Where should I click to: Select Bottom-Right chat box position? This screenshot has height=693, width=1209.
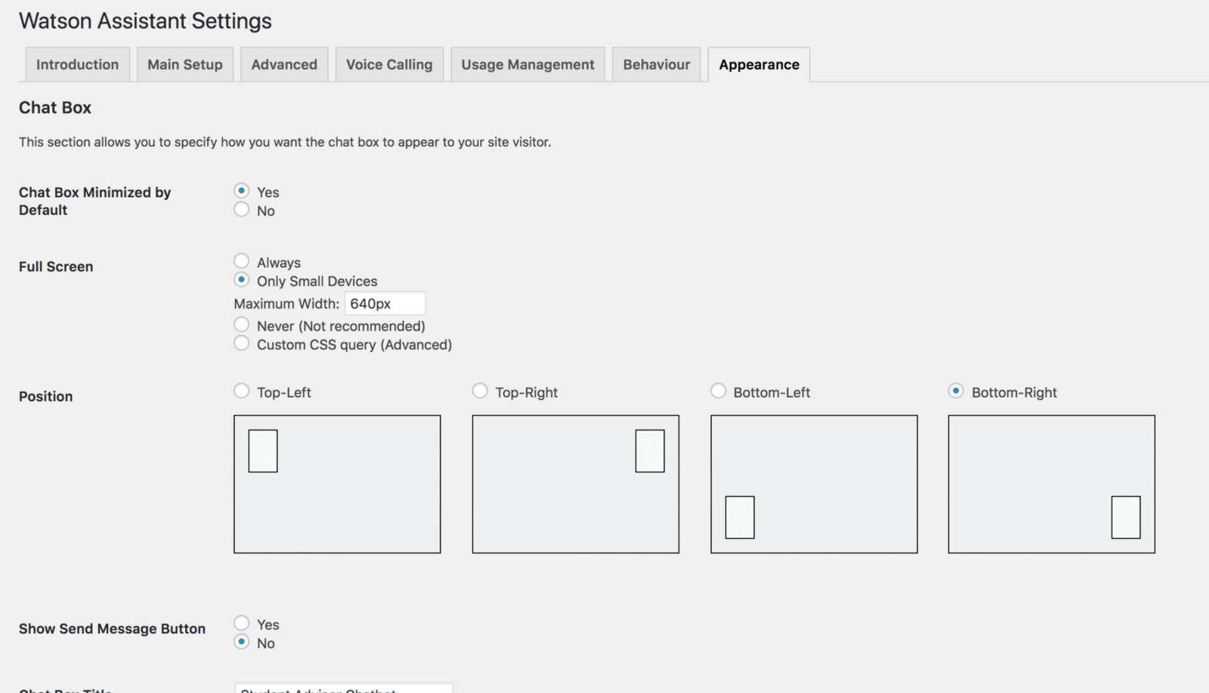coord(956,390)
